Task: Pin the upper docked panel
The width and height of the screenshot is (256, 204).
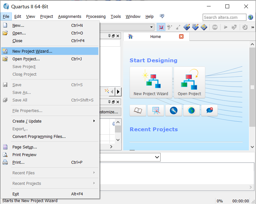Action: pyautogui.click(x=109, y=36)
